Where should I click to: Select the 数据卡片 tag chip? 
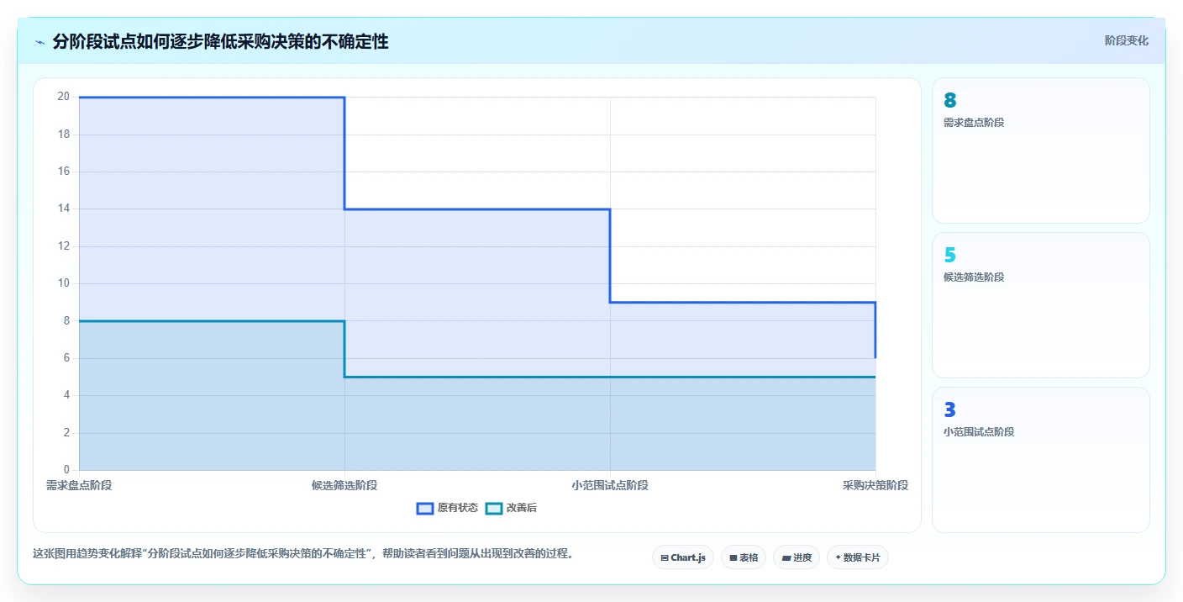click(x=858, y=557)
